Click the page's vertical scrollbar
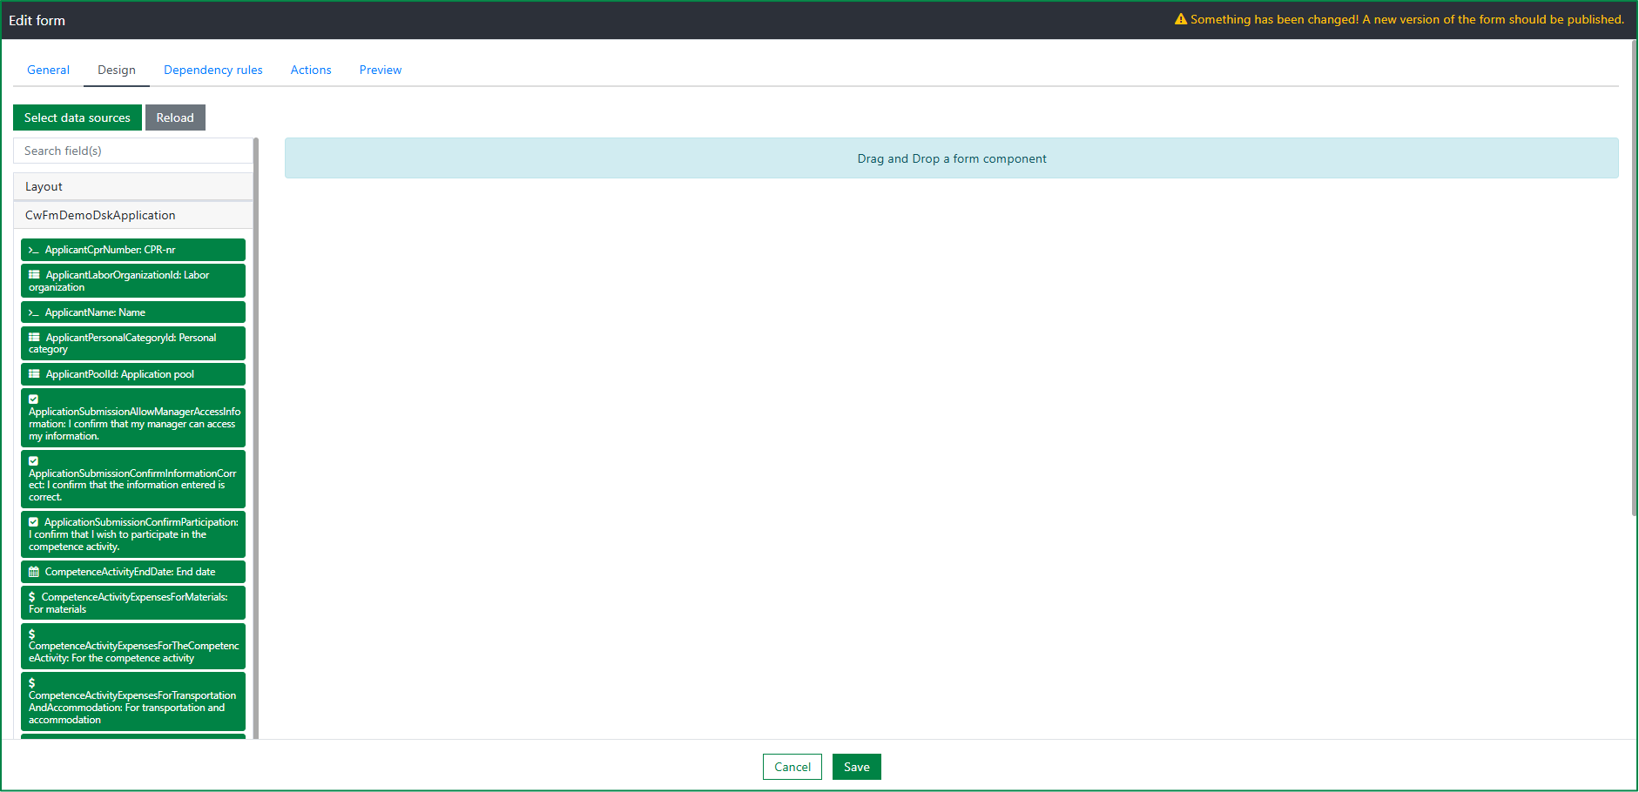The width and height of the screenshot is (1639, 792). tap(1634, 278)
